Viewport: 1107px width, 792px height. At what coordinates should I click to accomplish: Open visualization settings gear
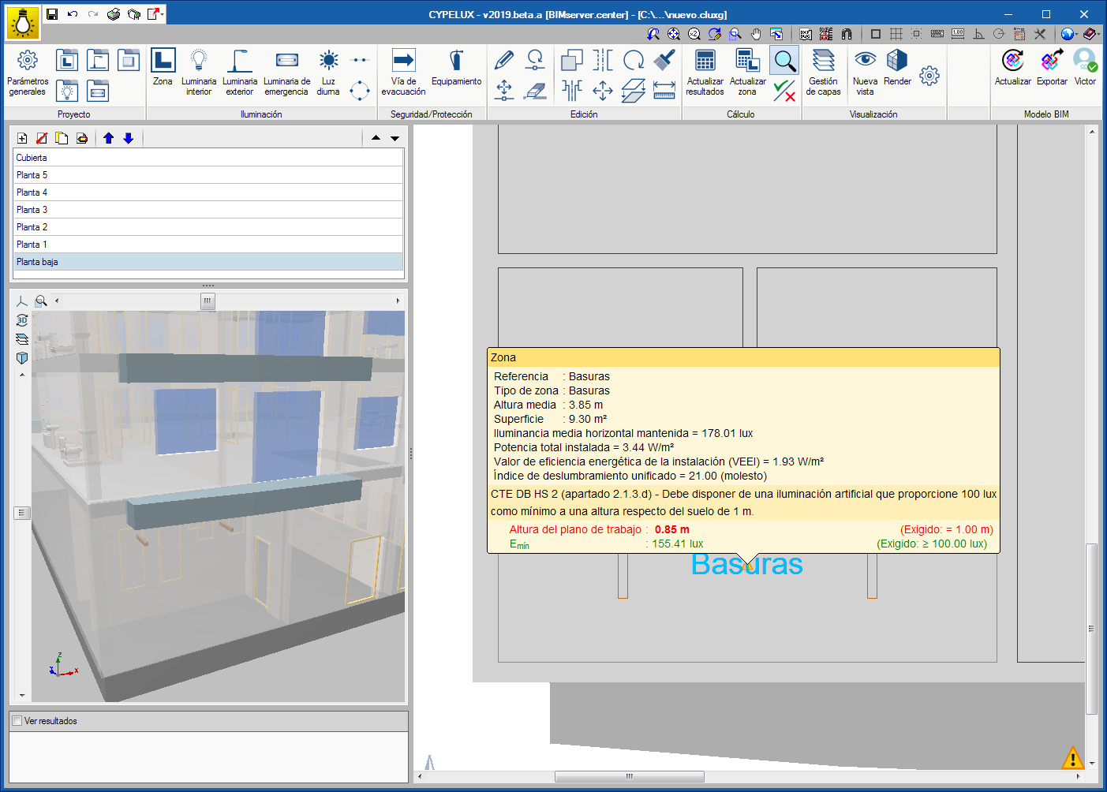(x=929, y=76)
